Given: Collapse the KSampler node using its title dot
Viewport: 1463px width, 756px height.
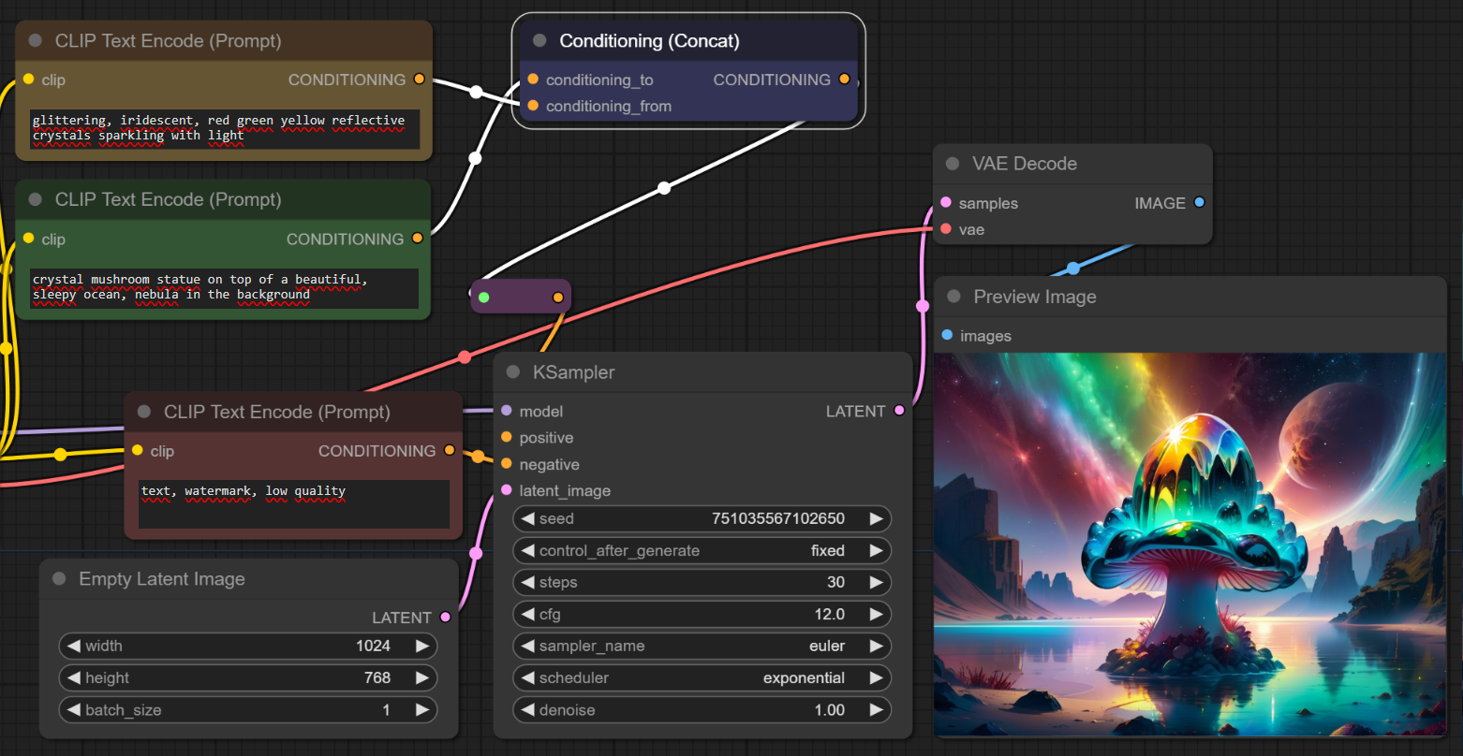Looking at the screenshot, I should (x=513, y=372).
